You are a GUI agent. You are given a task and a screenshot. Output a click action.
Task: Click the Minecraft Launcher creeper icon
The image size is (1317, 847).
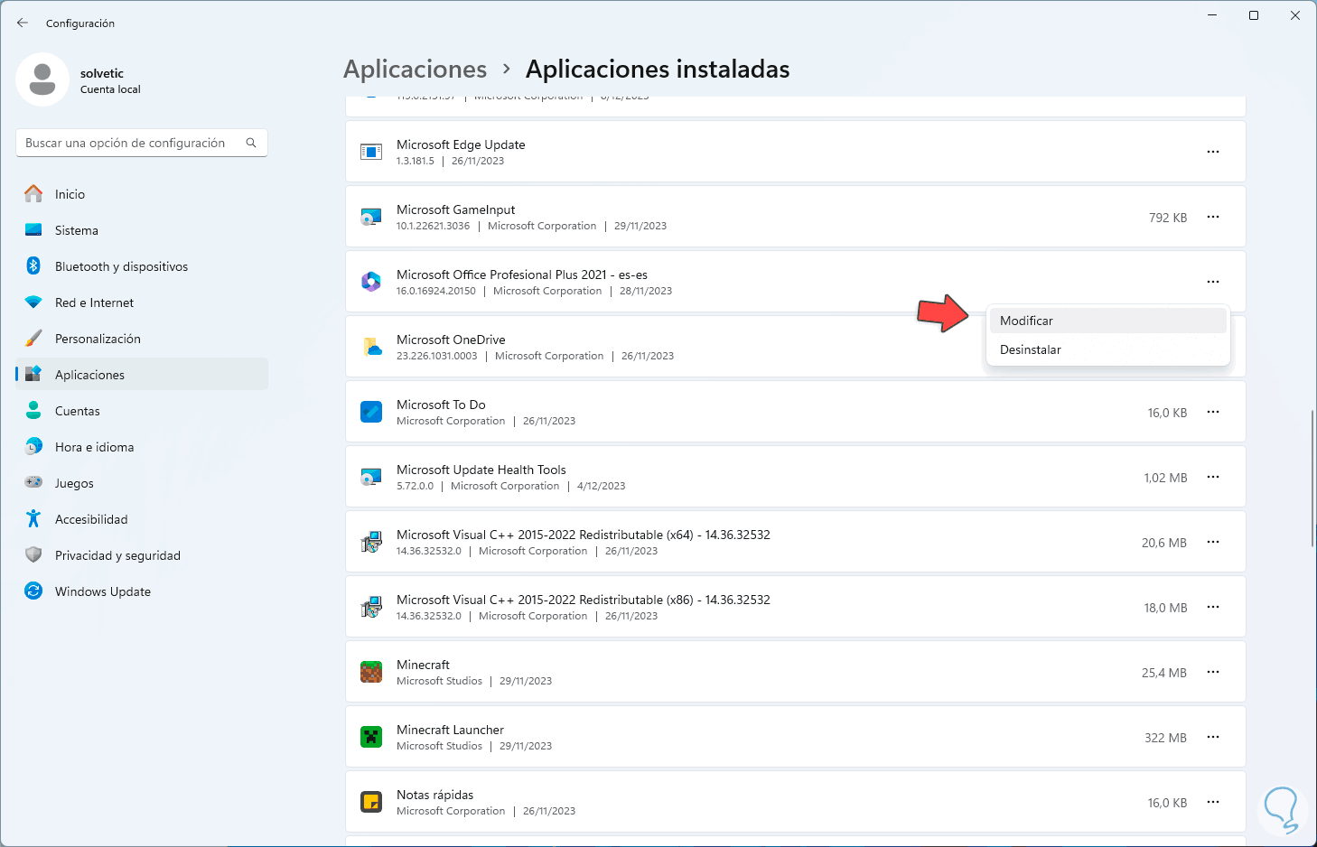click(x=371, y=737)
